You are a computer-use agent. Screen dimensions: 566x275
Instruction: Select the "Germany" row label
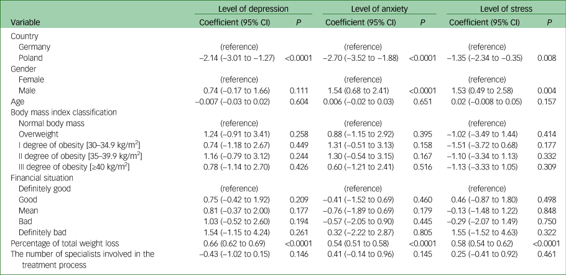[35, 47]
